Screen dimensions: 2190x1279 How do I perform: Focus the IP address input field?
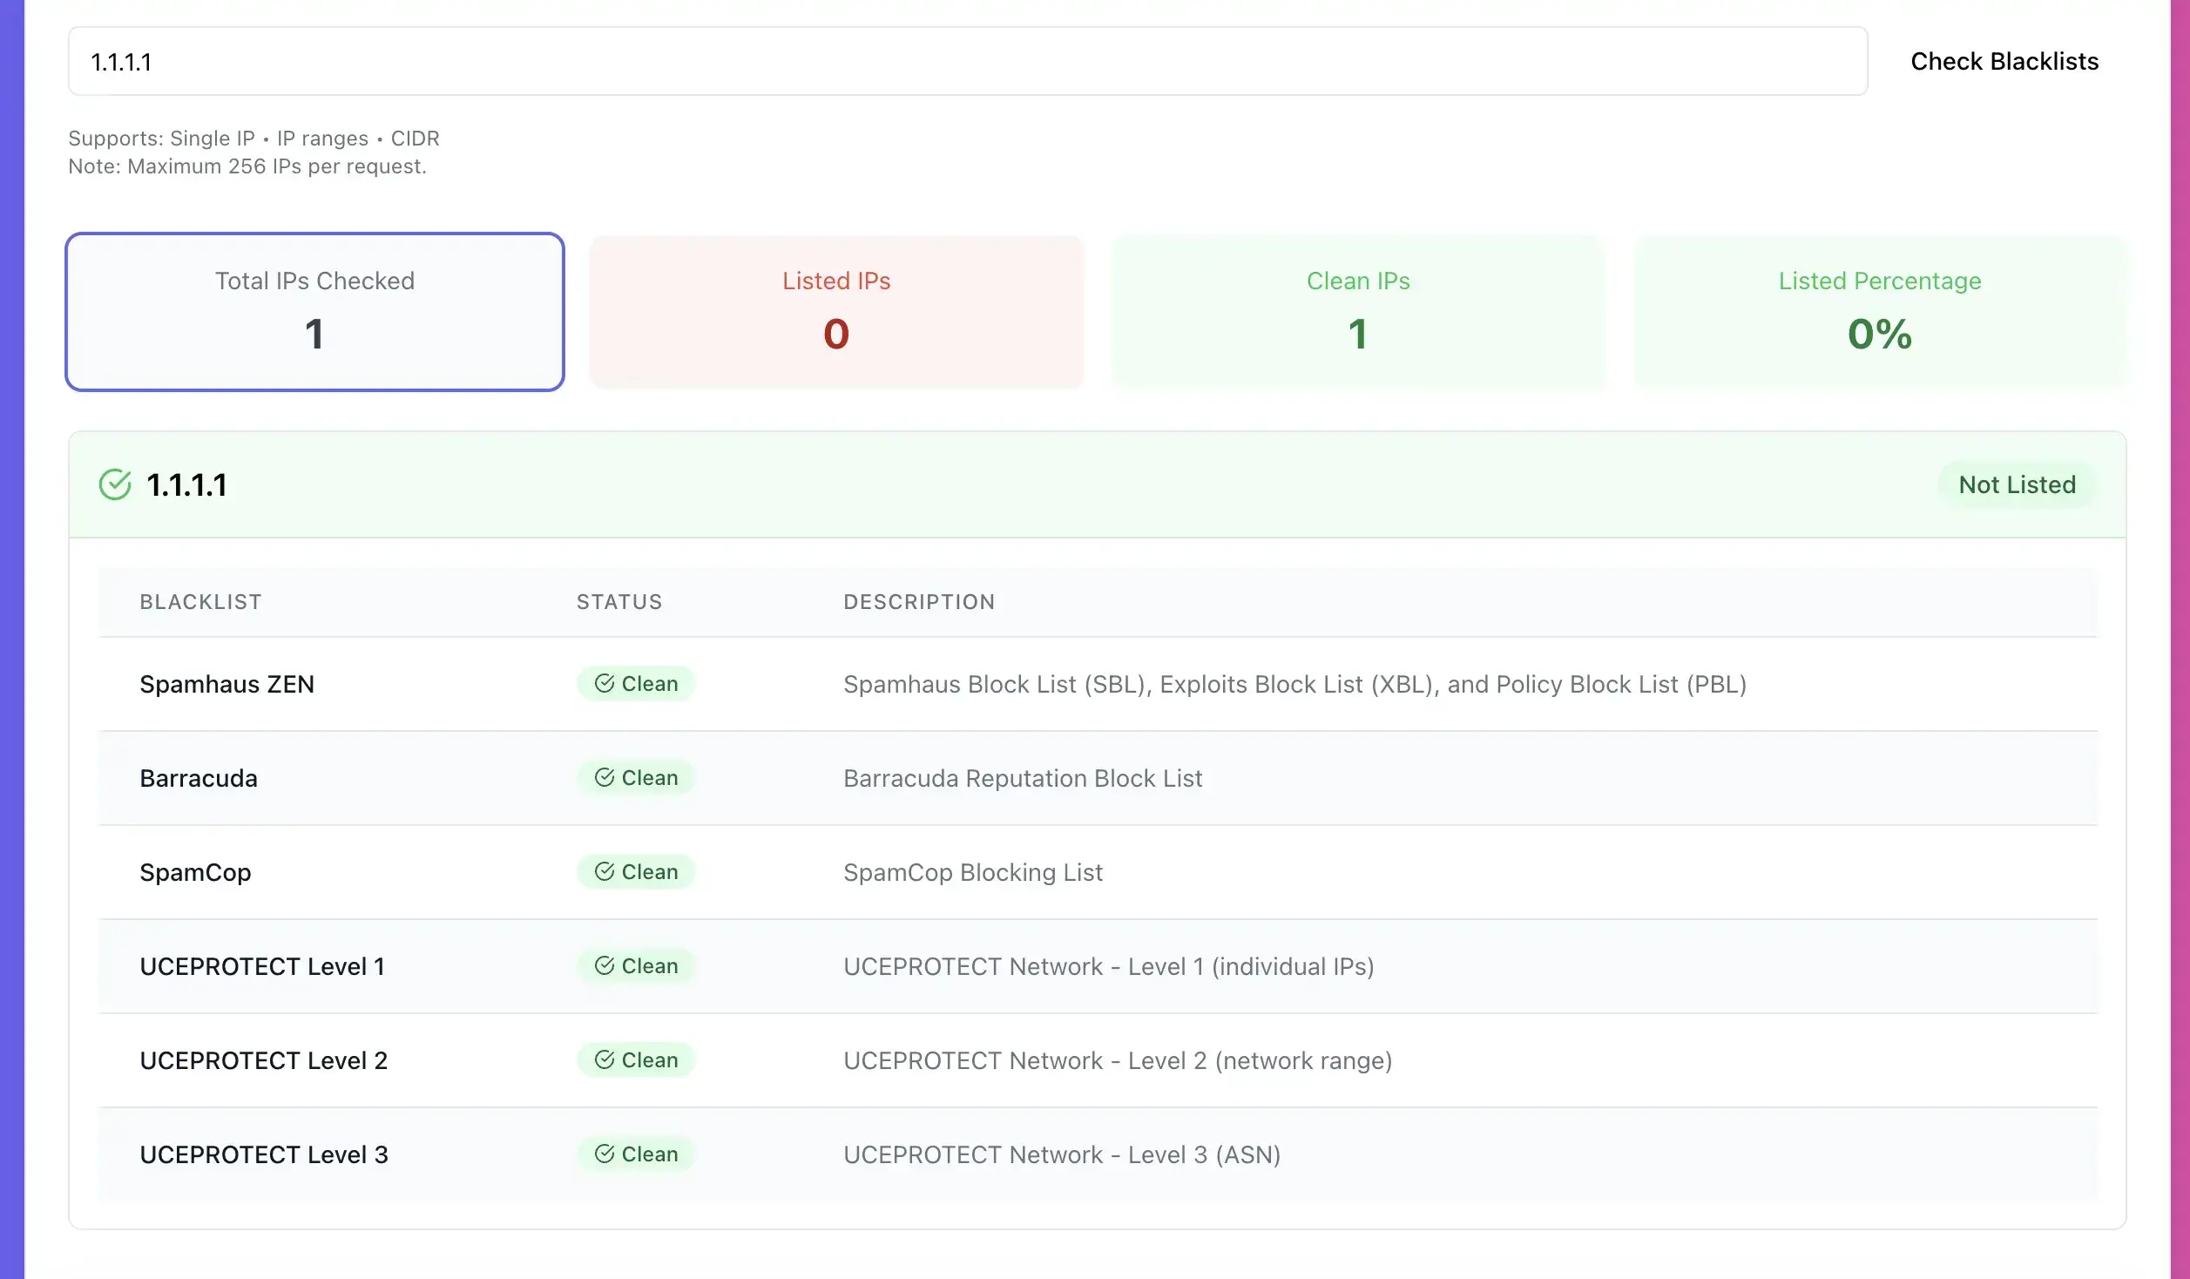(x=967, y=62)
